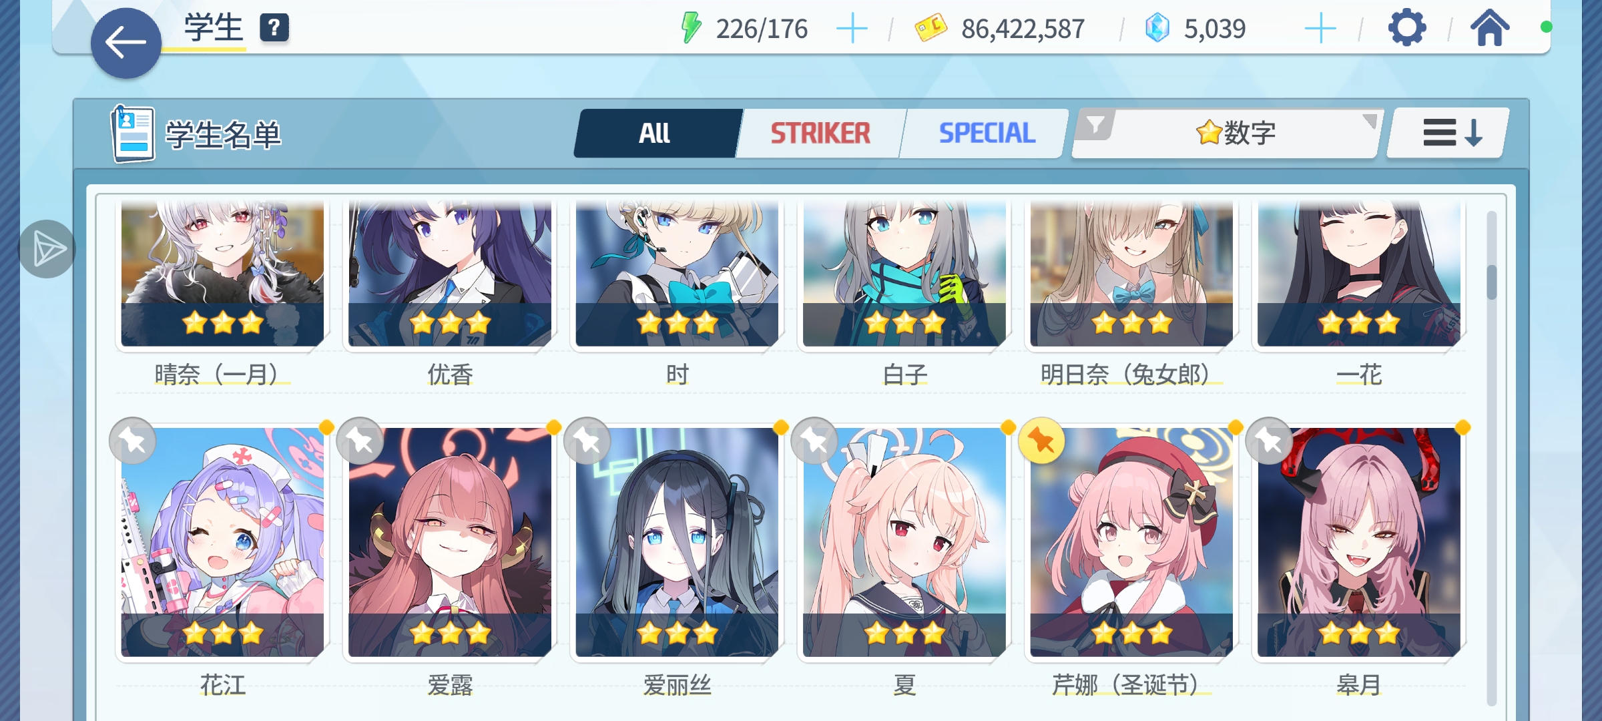This screenshot has width=1602, height=721.
Task: Open 爱露's student card
Action: pyautogui.click(x=450, y=542)
